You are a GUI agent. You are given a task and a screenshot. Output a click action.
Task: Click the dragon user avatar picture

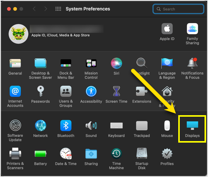(x=19, y=34)
